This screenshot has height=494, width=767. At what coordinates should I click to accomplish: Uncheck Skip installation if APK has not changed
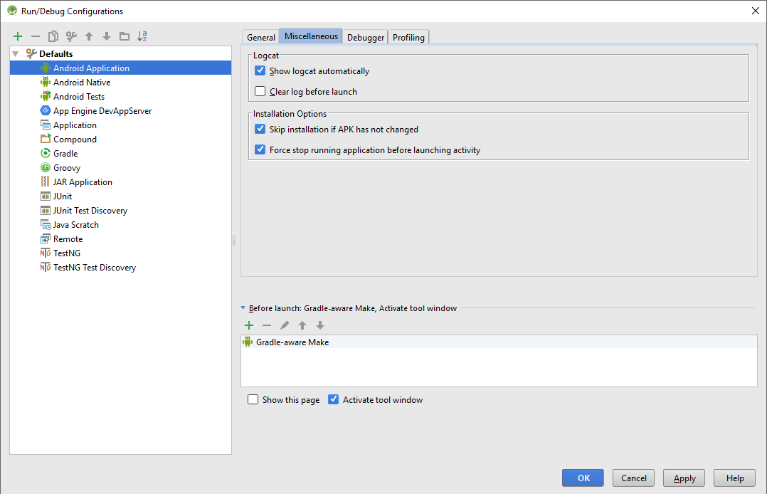(x=260, y=129)
